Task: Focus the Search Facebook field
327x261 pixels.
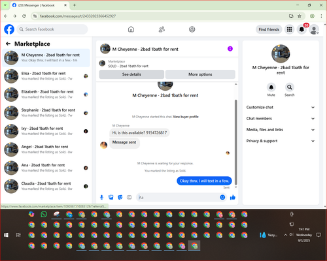Action: click(x=52, y=29)
